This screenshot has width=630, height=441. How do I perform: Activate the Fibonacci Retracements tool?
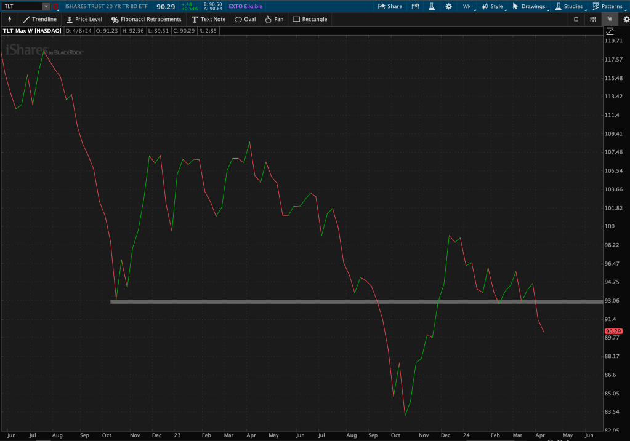click(146, 19)
